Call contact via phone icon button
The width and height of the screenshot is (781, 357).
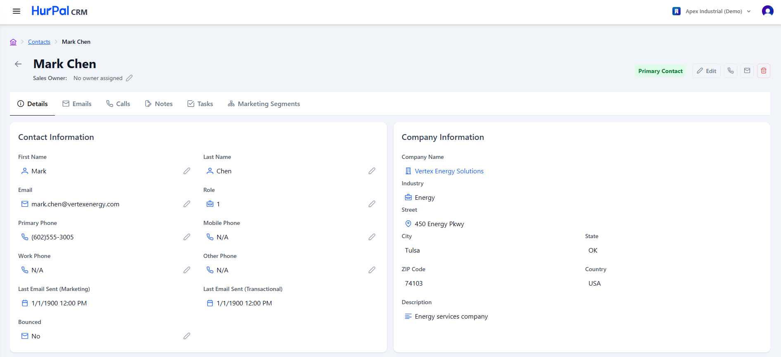click(731, 71)
